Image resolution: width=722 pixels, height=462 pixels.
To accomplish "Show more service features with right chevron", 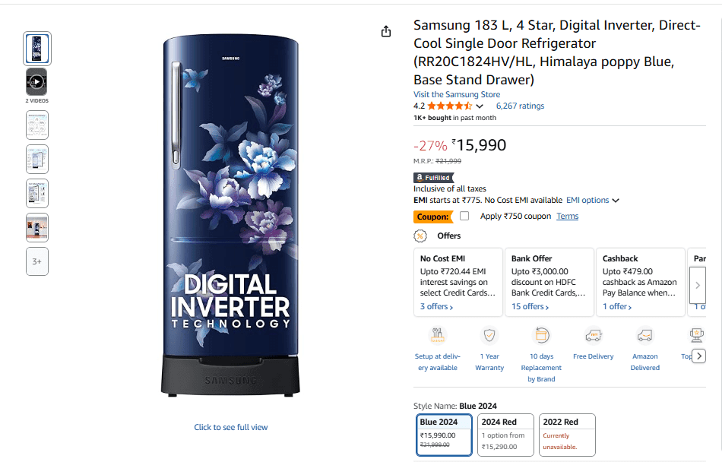I will click(698, 355).
